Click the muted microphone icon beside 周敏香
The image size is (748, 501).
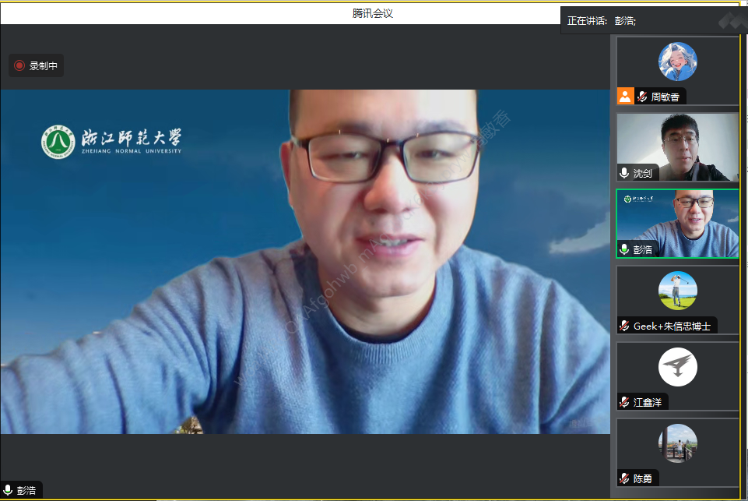pyautogui.click(x=642, y=97)
